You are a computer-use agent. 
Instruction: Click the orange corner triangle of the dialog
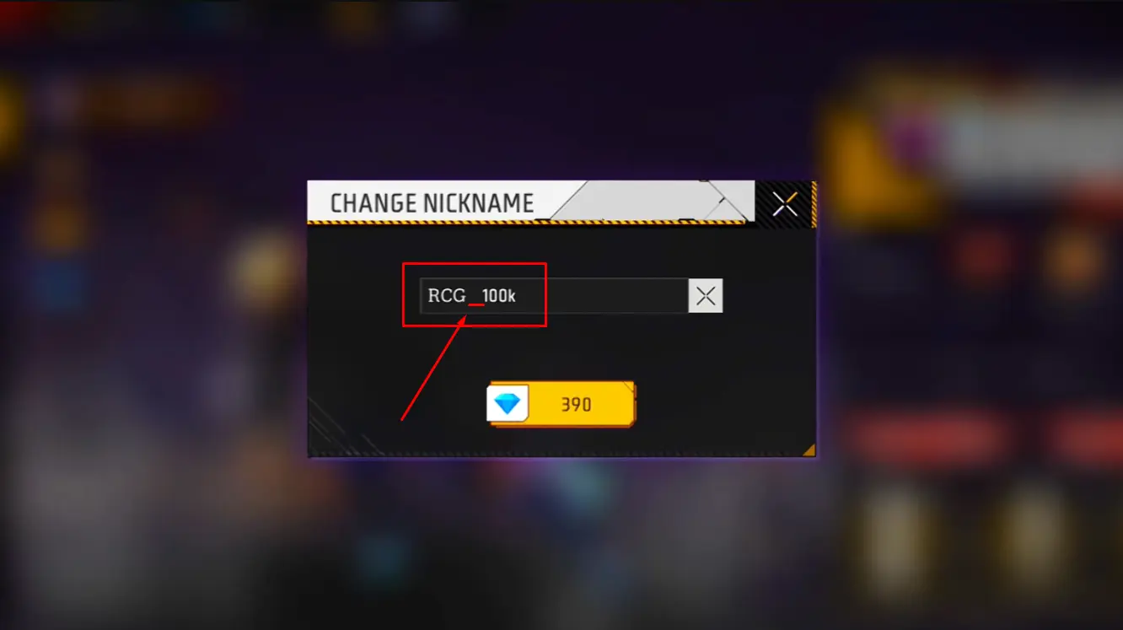(809, 450)
